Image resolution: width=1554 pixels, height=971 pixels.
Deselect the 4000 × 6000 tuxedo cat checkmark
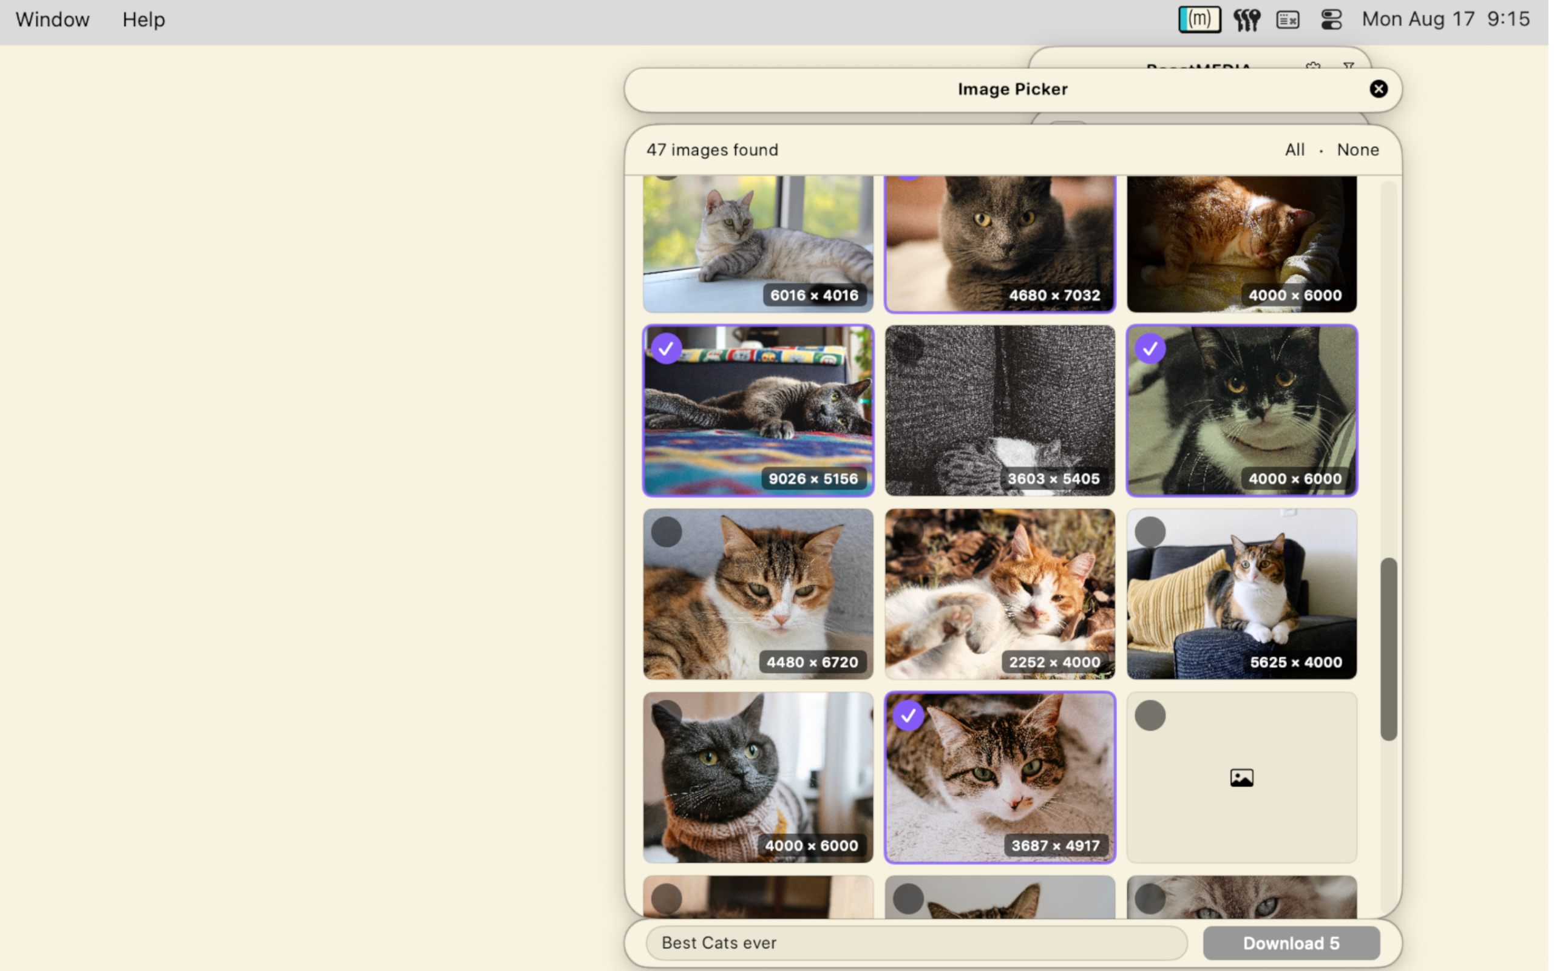(1150, 349)
